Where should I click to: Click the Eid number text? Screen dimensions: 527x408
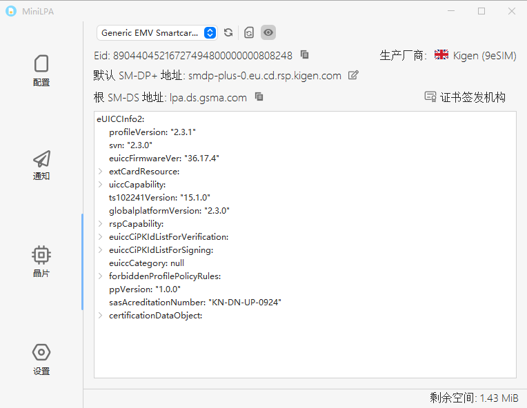point(203,55)
